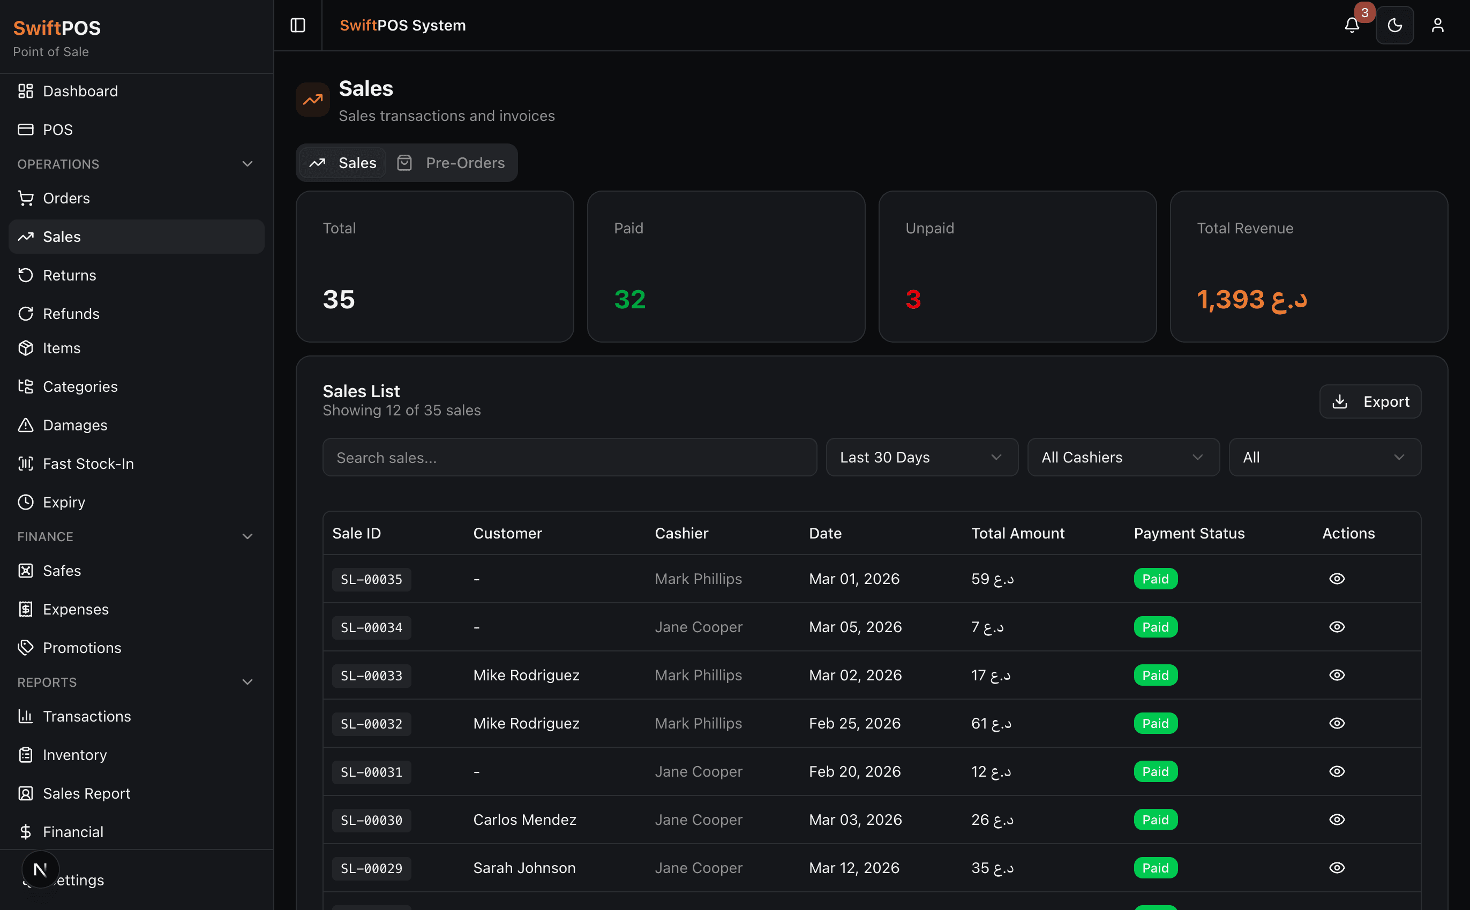Collapse the Operations sidebar section
The width and height of the screenshot is (1470, 910).
point(247,164)
